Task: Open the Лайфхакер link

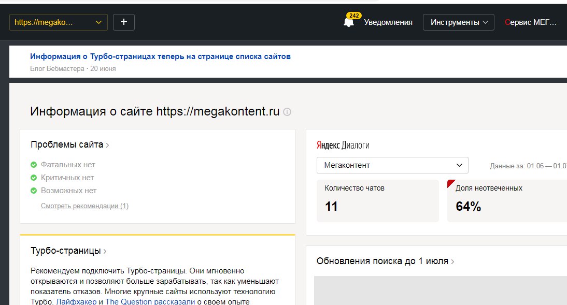Action: pyautogui.click(x=76, y=301)
